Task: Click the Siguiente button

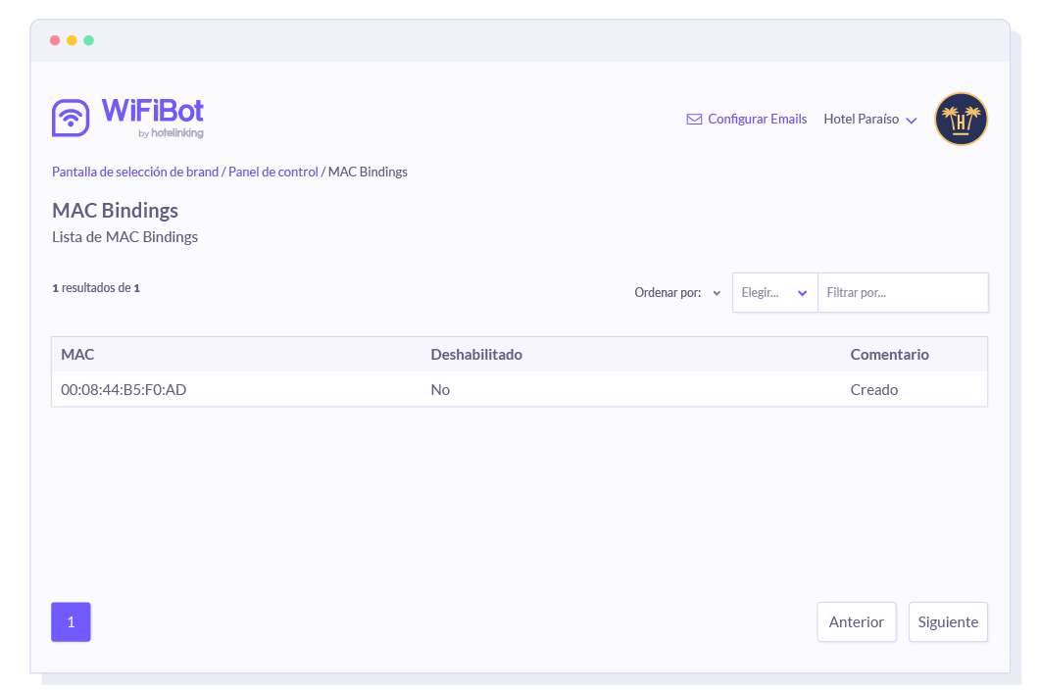Action: coord(948,621)
